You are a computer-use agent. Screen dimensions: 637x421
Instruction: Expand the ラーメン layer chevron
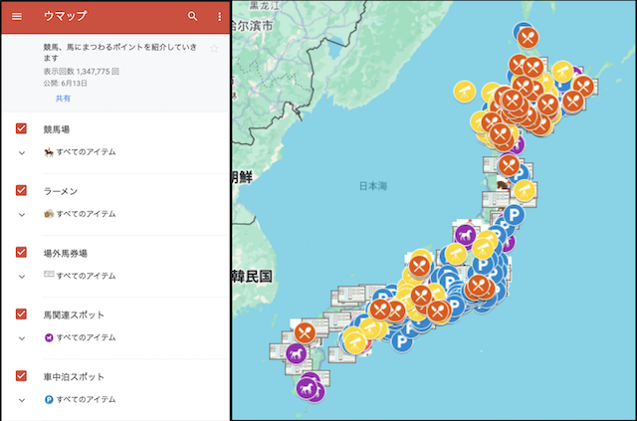[21, 214]
